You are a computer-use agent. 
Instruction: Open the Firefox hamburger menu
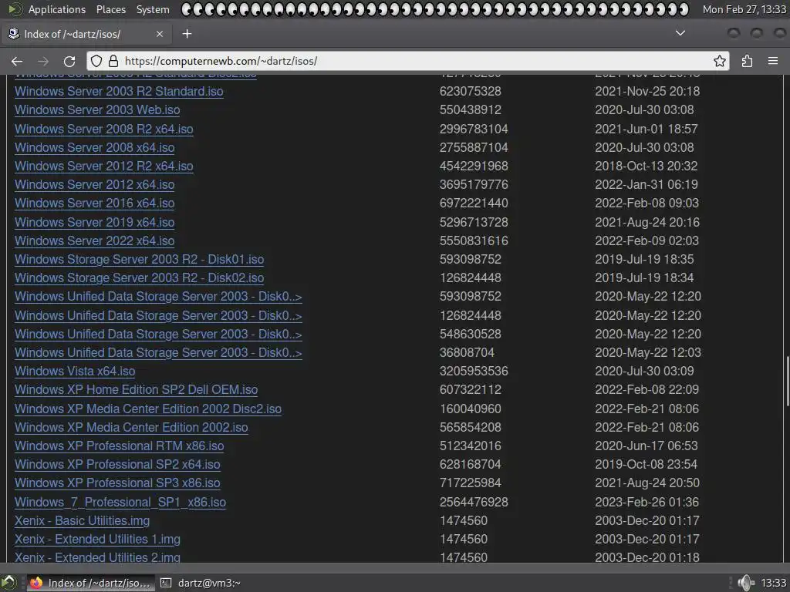click(773, 62)
